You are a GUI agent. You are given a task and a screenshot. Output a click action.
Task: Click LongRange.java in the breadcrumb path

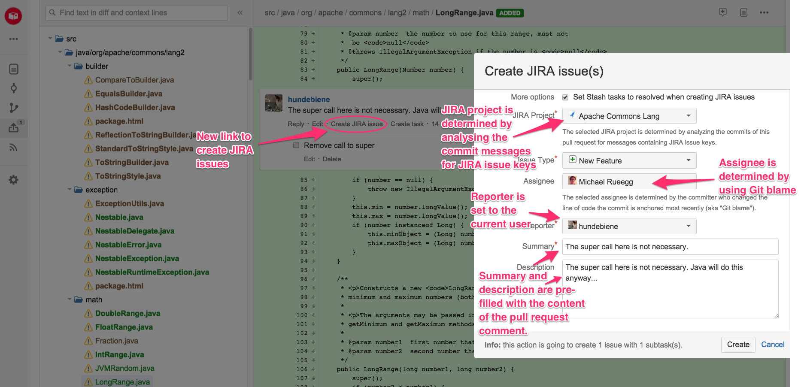tap(464, 13)
